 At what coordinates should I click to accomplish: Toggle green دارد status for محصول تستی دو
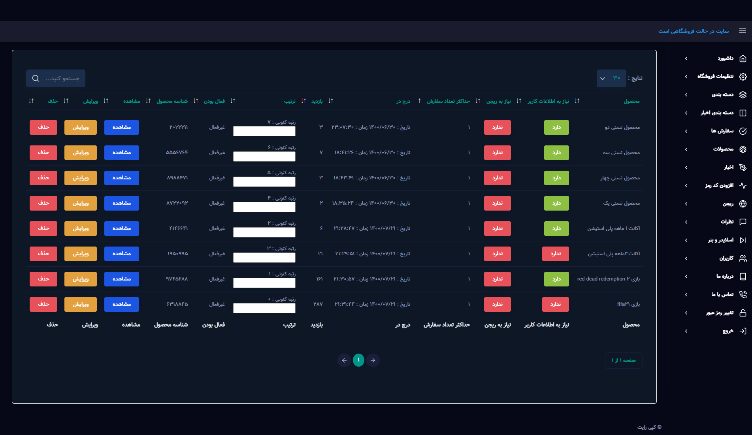click(556, 127)
